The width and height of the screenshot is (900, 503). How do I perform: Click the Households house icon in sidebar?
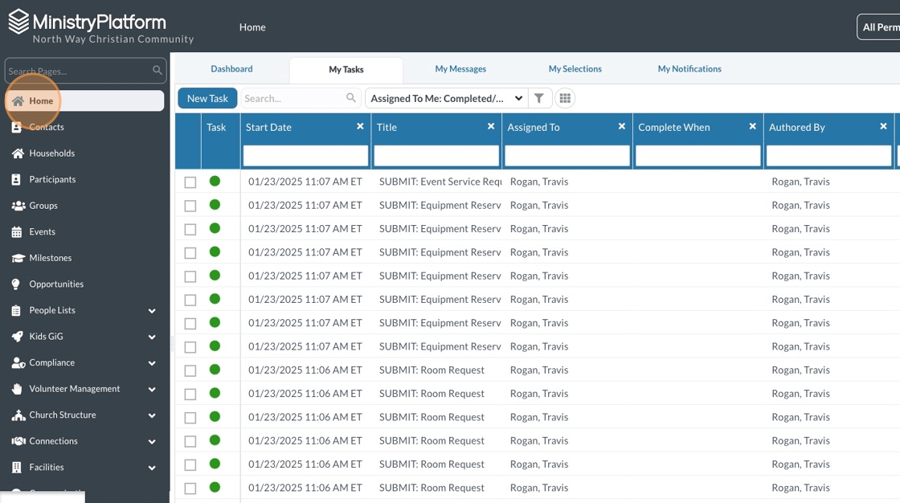17,153
